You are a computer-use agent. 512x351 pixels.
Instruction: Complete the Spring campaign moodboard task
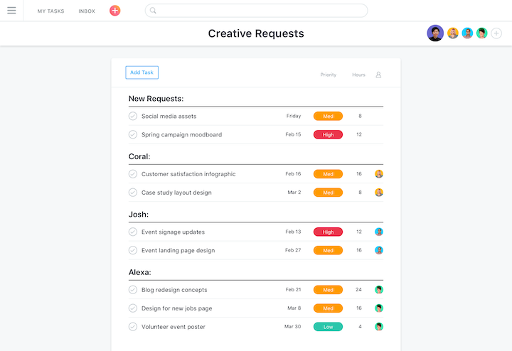click(x=133, y=134)
